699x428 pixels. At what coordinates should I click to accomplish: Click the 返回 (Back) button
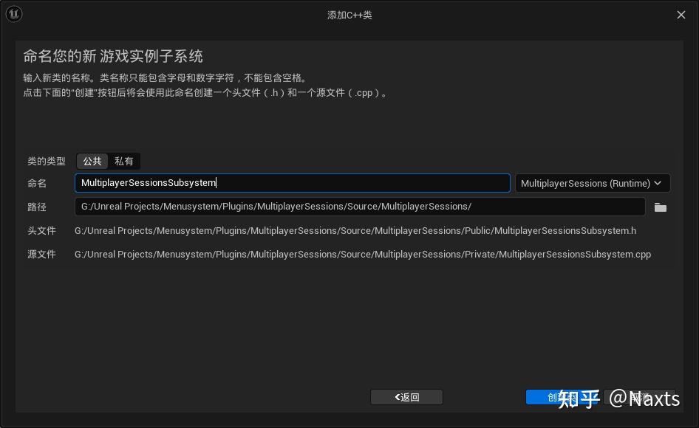point(406,397)
